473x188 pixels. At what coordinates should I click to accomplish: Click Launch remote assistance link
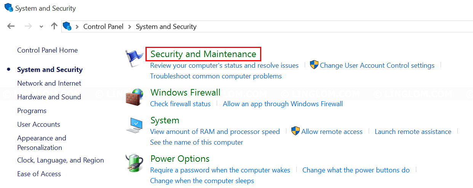[x=413, y=132]
